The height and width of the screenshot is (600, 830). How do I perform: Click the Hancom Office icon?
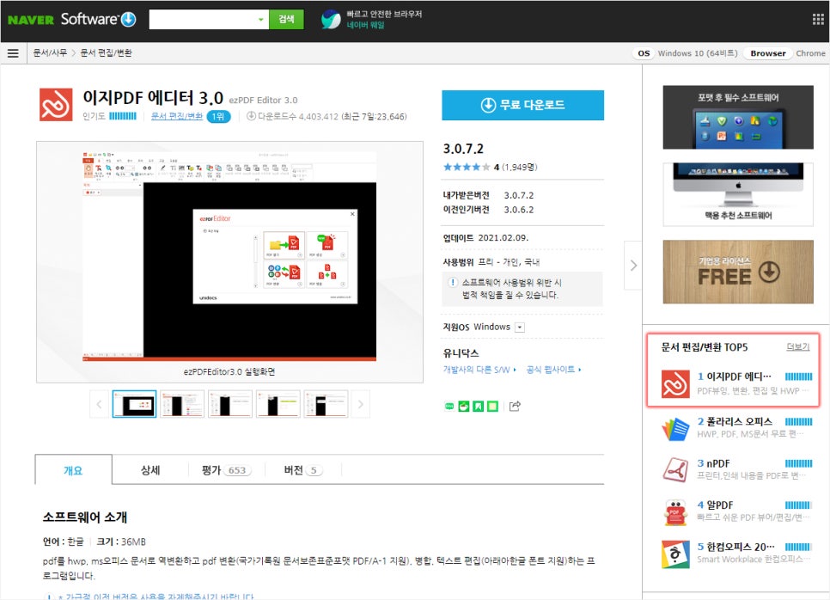tap(675, 554)
